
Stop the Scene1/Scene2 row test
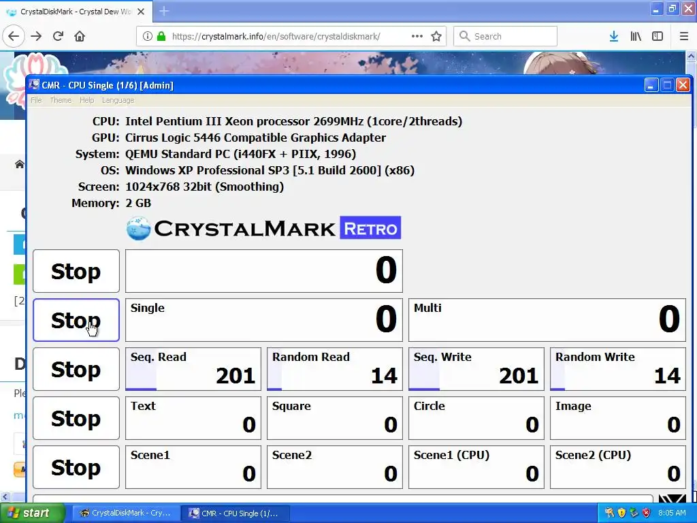click(76, 467)
